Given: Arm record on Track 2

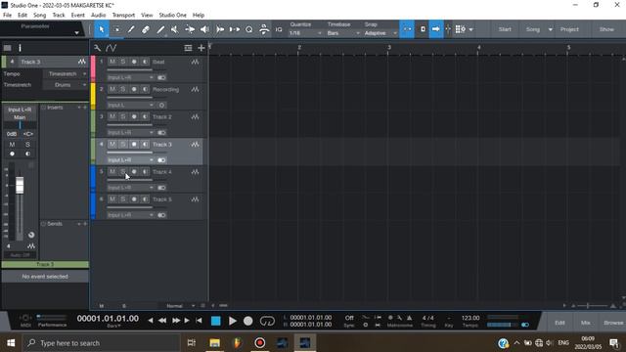Looking at the screenshot, I should click(x=134, y=116).
